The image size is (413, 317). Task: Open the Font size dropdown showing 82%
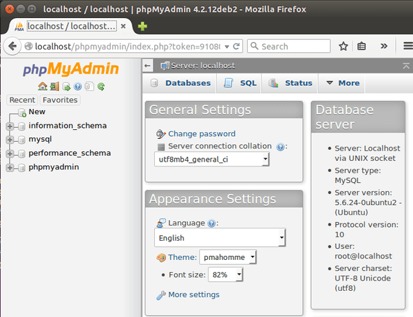pyautogui.click(x=226, y=275)
